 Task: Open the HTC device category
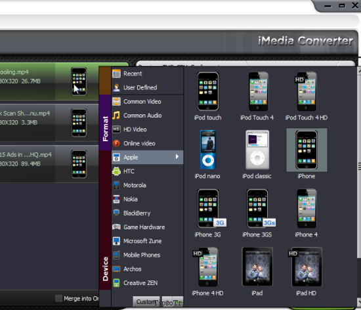coord(147,171)
